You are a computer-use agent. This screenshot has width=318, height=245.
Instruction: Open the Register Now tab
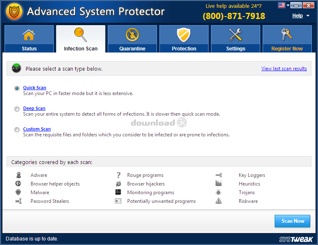tap(287, 39)
